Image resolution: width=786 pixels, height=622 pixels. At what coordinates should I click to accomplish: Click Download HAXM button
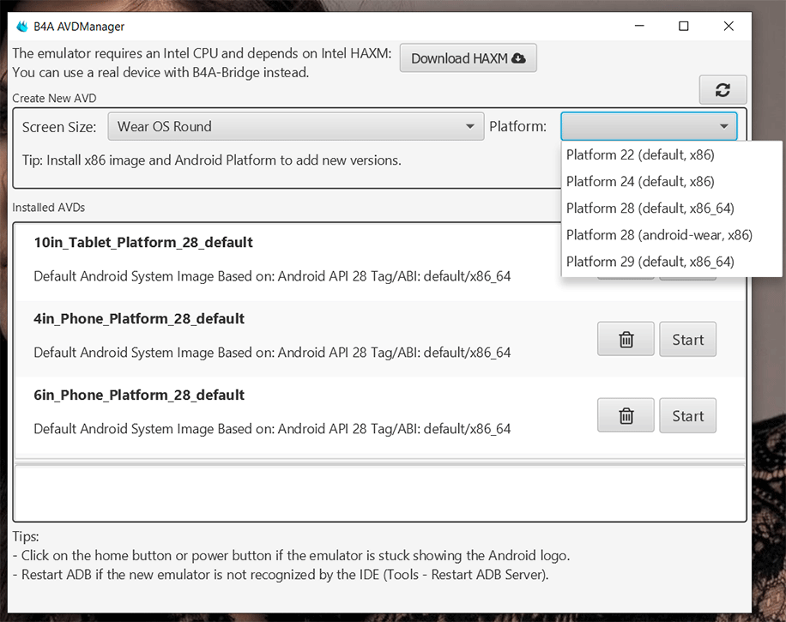coord(469,58)
